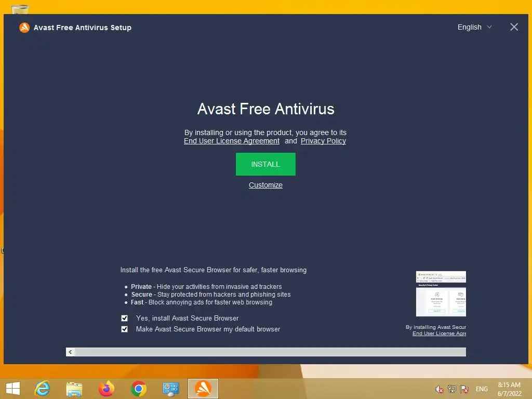Open the End User License Agreement link

(x=232, y=141)
